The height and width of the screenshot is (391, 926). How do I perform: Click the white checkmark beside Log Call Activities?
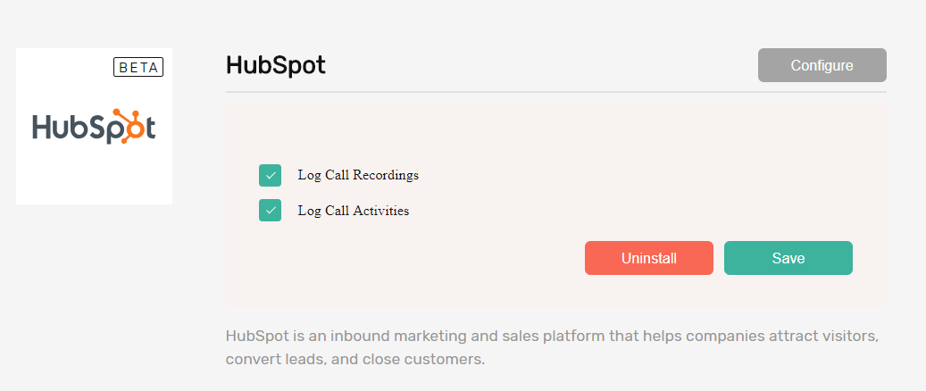[270, 211]
